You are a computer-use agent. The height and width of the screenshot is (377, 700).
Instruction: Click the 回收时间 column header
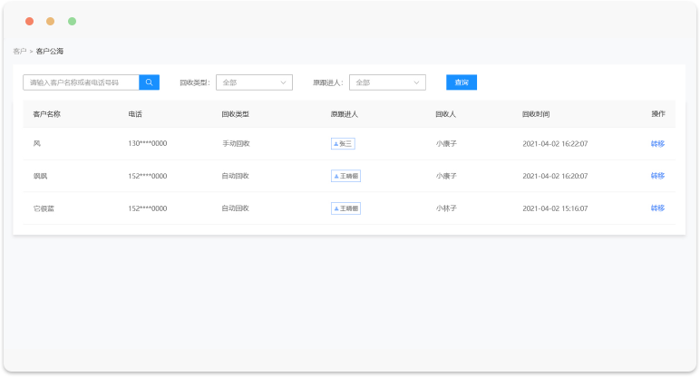pos(536,114)
